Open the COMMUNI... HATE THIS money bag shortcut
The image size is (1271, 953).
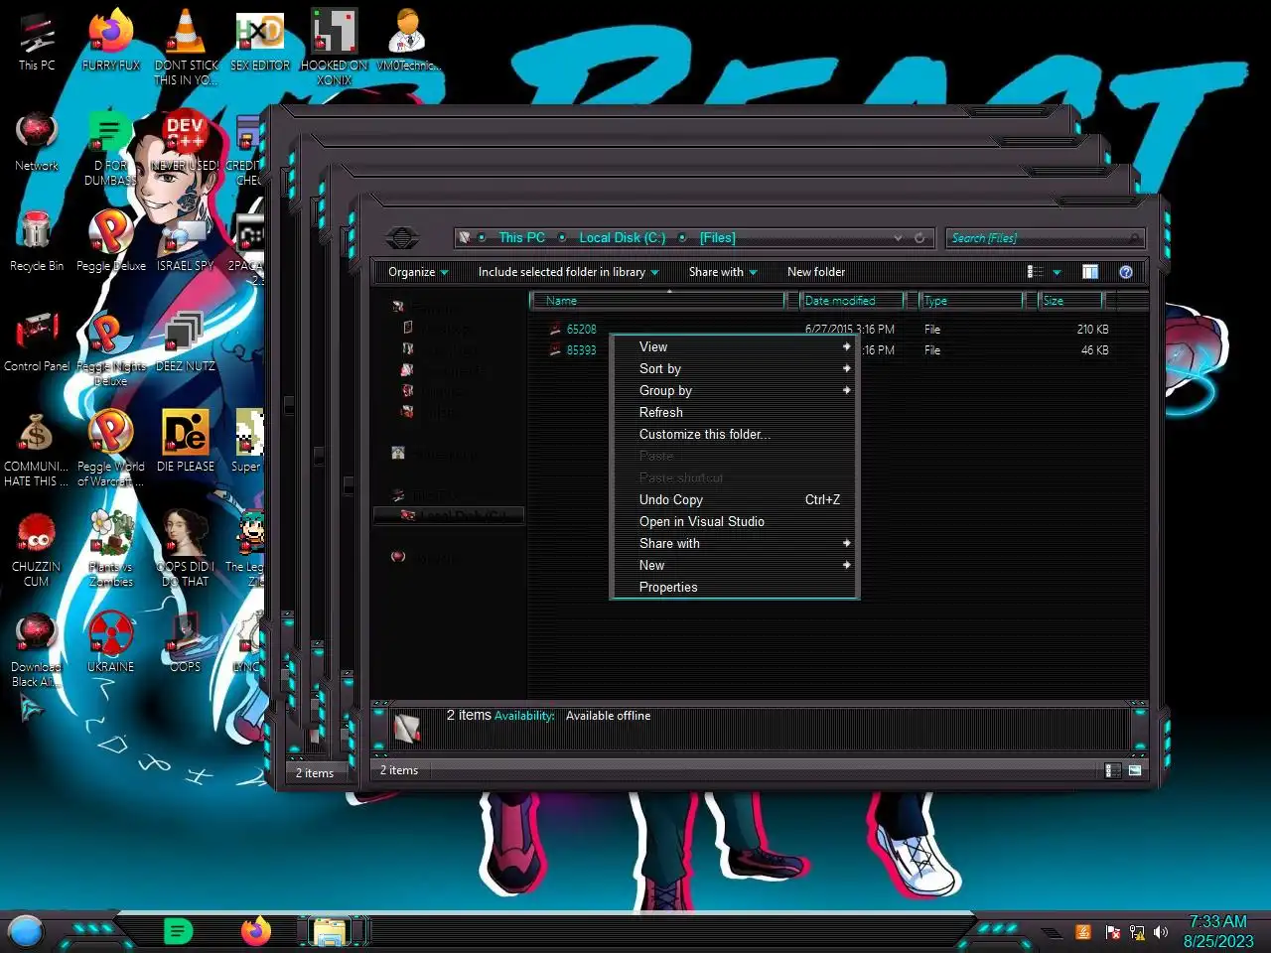37,450
